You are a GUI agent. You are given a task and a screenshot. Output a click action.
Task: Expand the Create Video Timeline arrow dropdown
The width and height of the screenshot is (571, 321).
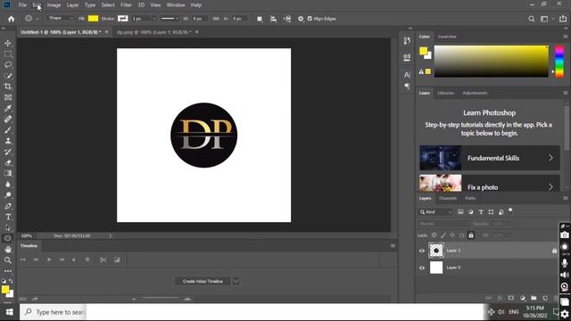236,282
